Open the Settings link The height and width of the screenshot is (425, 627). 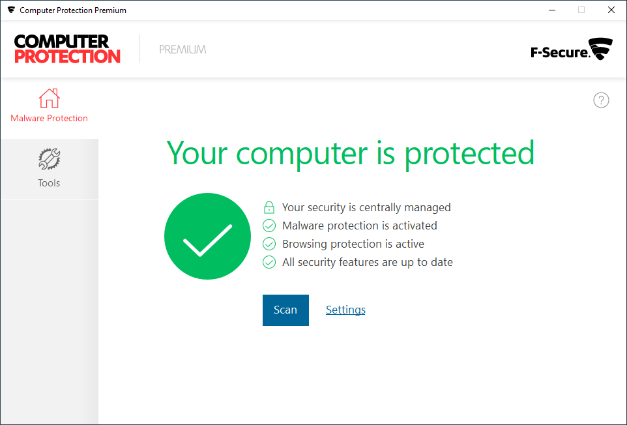345,310
